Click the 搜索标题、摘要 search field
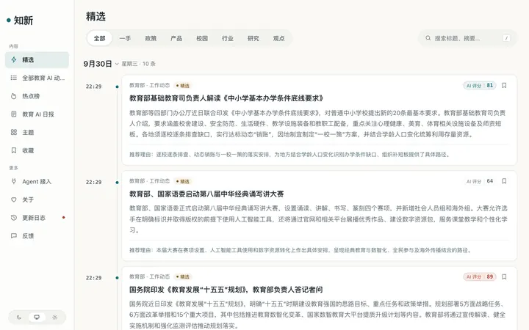The image size is (529, 330). (467, 38)
